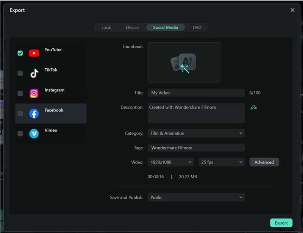Edit the video Title field
Image resolution: width=303 pixels, height=233 pixels.
[196, 93]
